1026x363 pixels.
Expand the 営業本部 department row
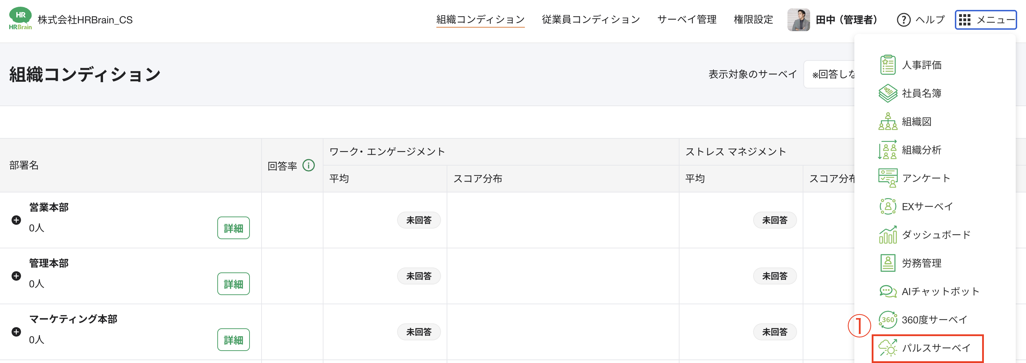(16, 220)
